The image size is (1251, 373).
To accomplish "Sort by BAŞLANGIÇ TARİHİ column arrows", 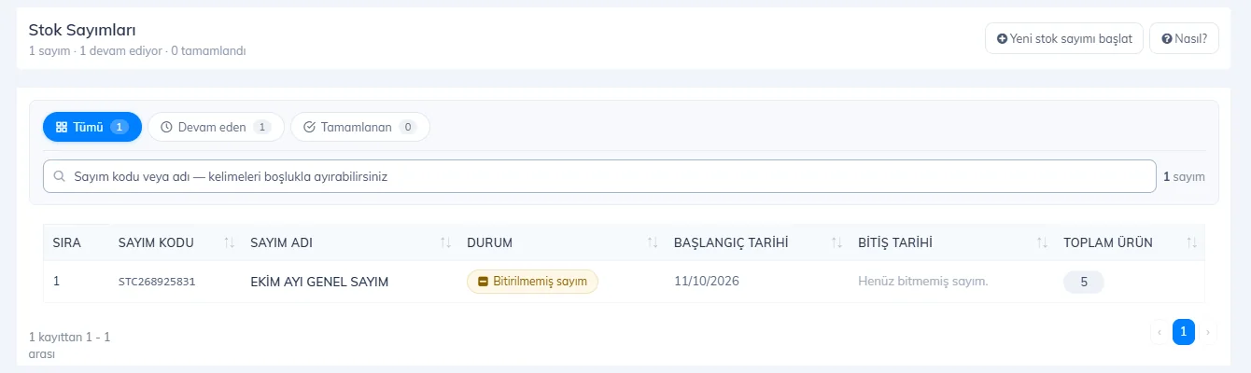I will click(x=837, y=242).
